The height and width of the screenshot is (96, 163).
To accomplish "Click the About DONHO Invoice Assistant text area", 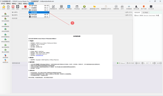I will coord(147,39).
